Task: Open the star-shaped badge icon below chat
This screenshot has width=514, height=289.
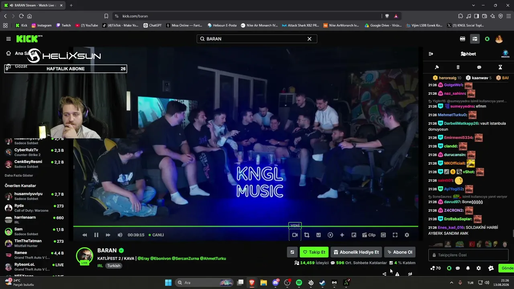Action: pos(491,268)
